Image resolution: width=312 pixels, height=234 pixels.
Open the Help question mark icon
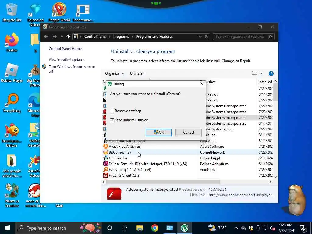271,73
